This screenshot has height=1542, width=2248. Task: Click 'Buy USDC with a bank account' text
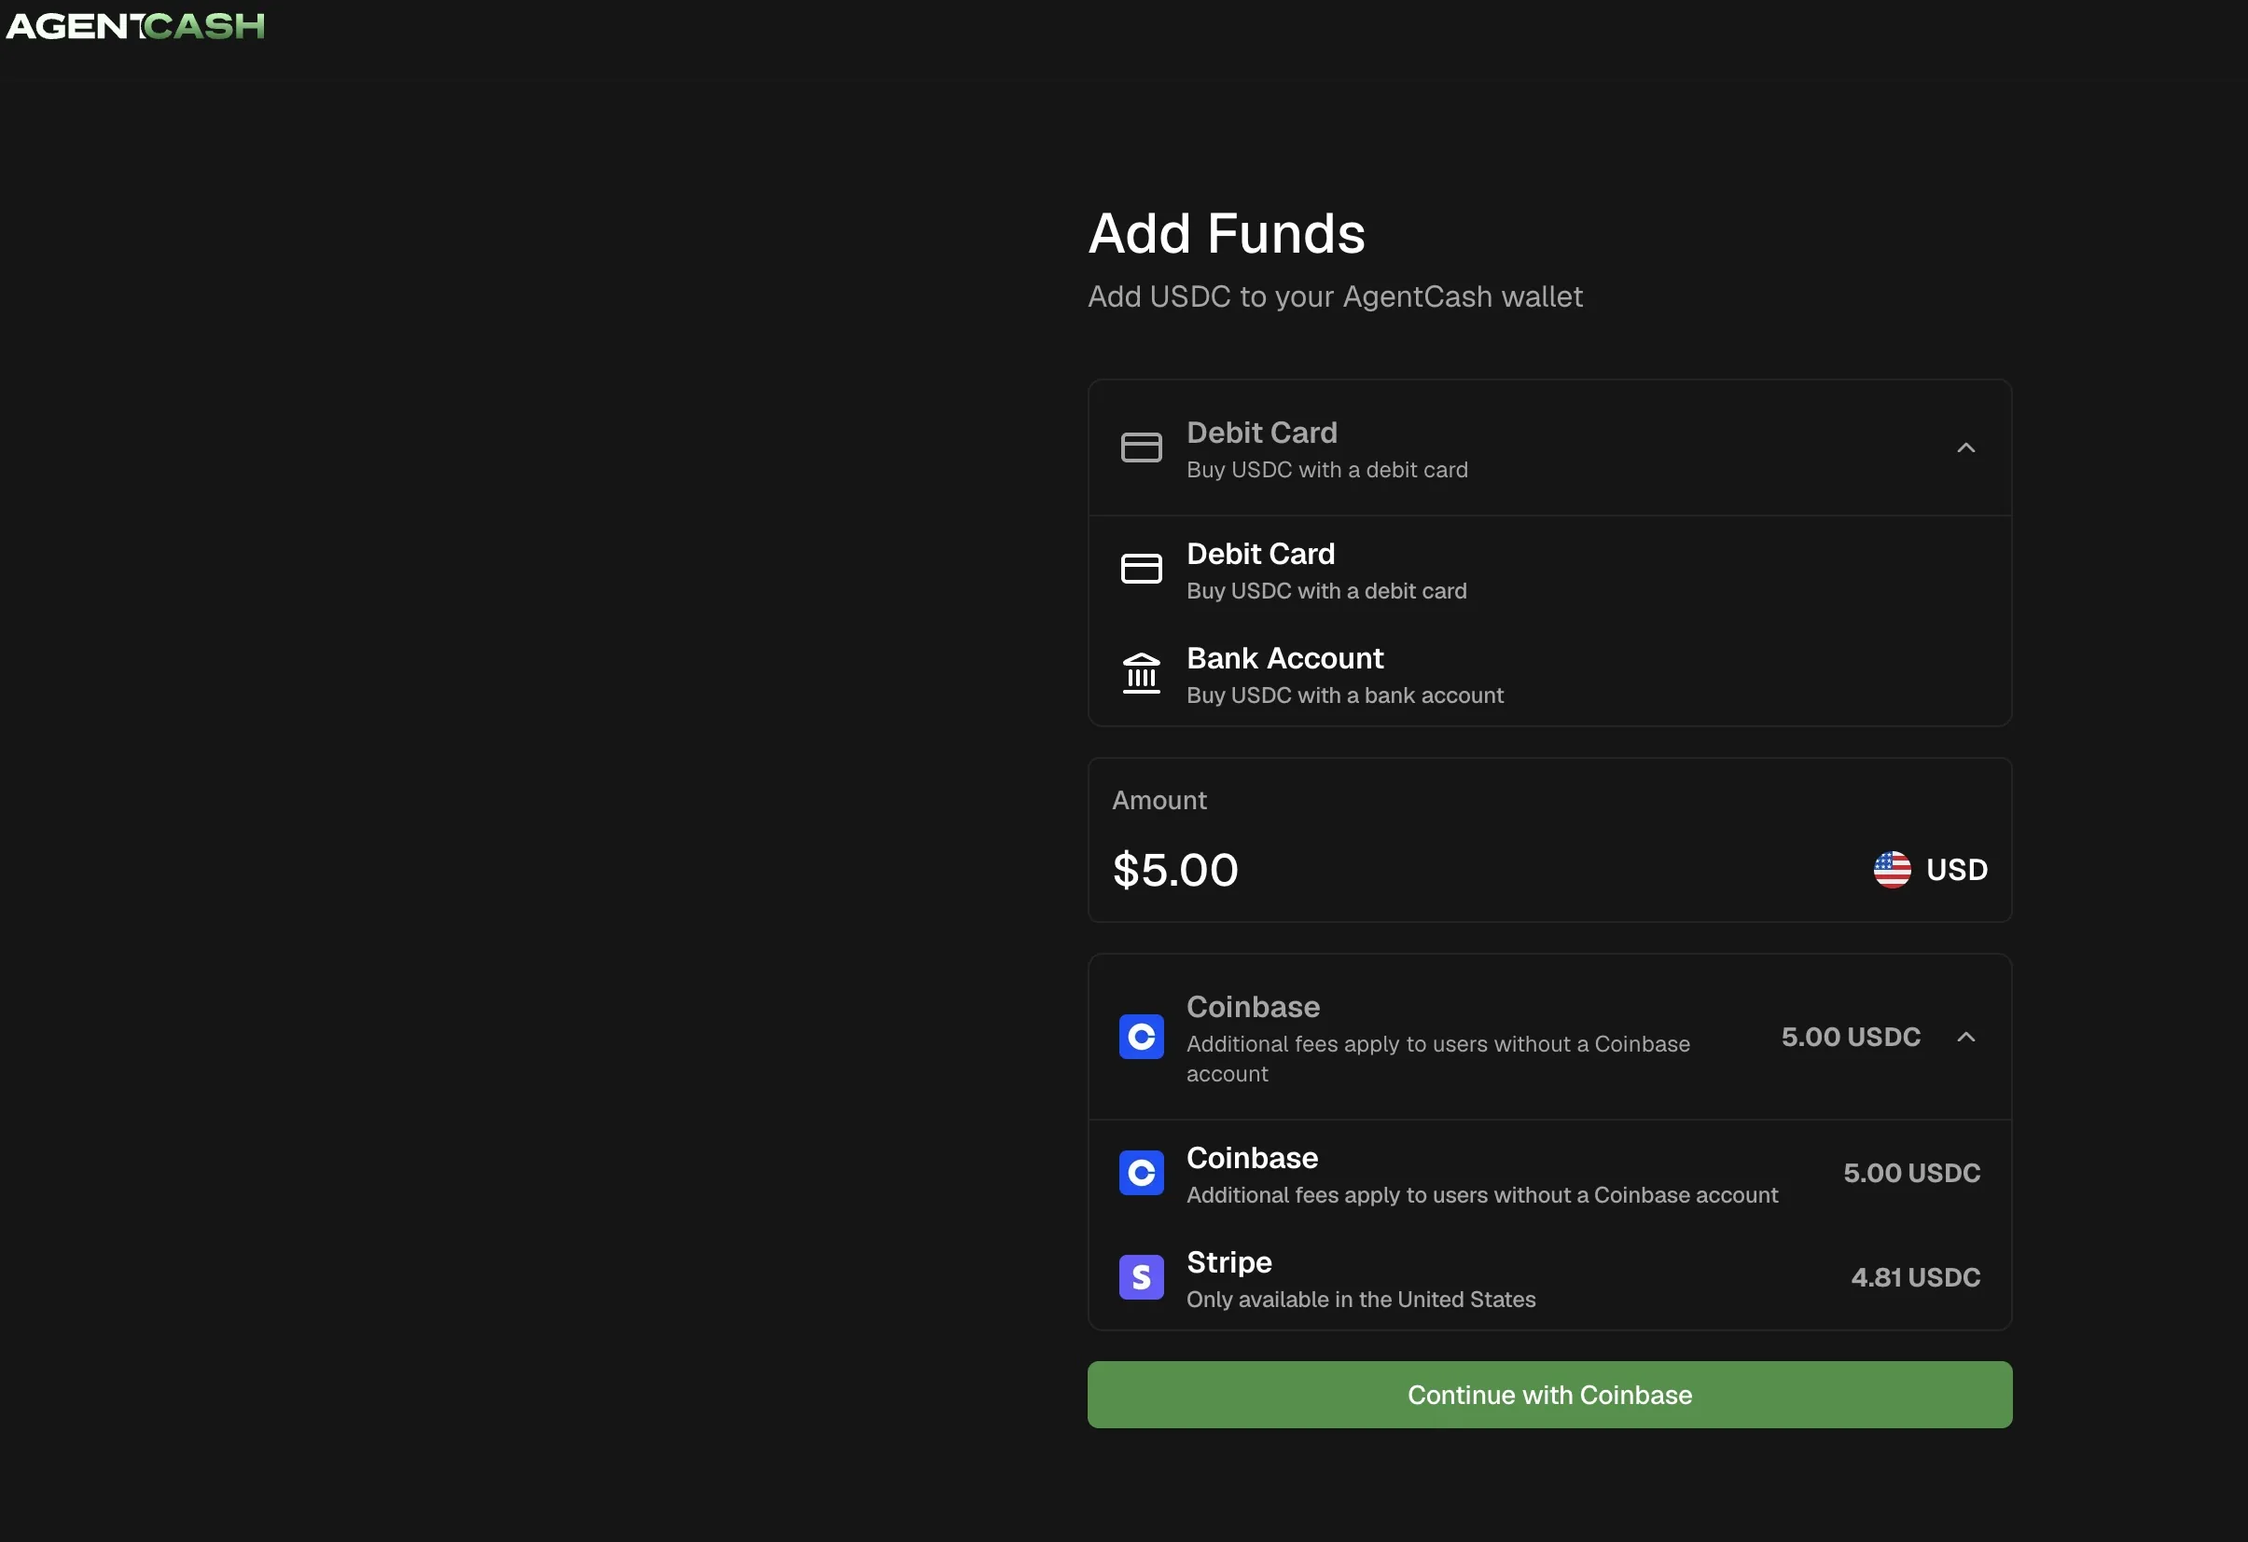[1344, 695]
